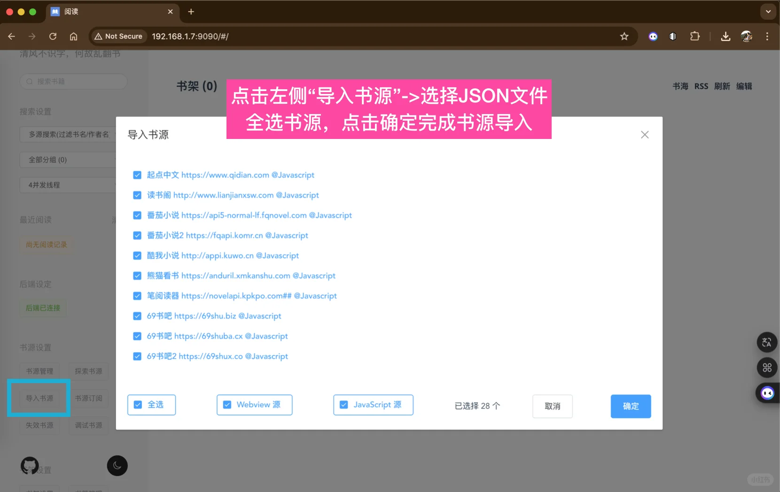This screenshot has height=492, width=780.
Task: Open the extensions puzzle icon
Action: click(694, 36)
